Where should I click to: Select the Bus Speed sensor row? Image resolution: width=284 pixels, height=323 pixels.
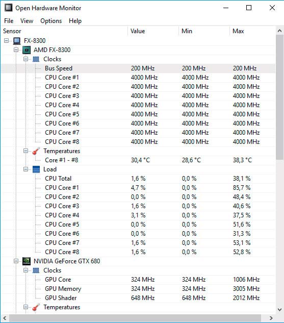point(138,68)
